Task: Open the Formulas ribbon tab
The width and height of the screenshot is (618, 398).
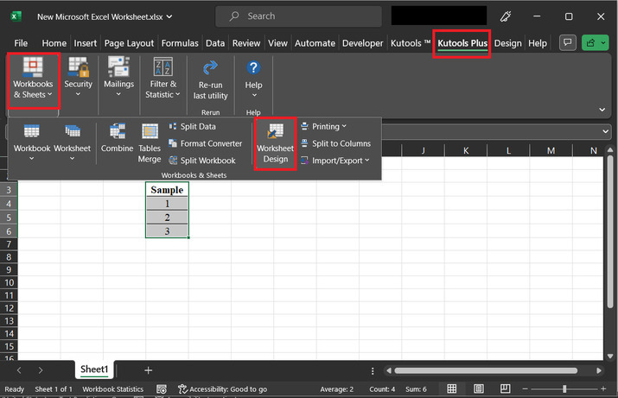Action: point(179,43)
